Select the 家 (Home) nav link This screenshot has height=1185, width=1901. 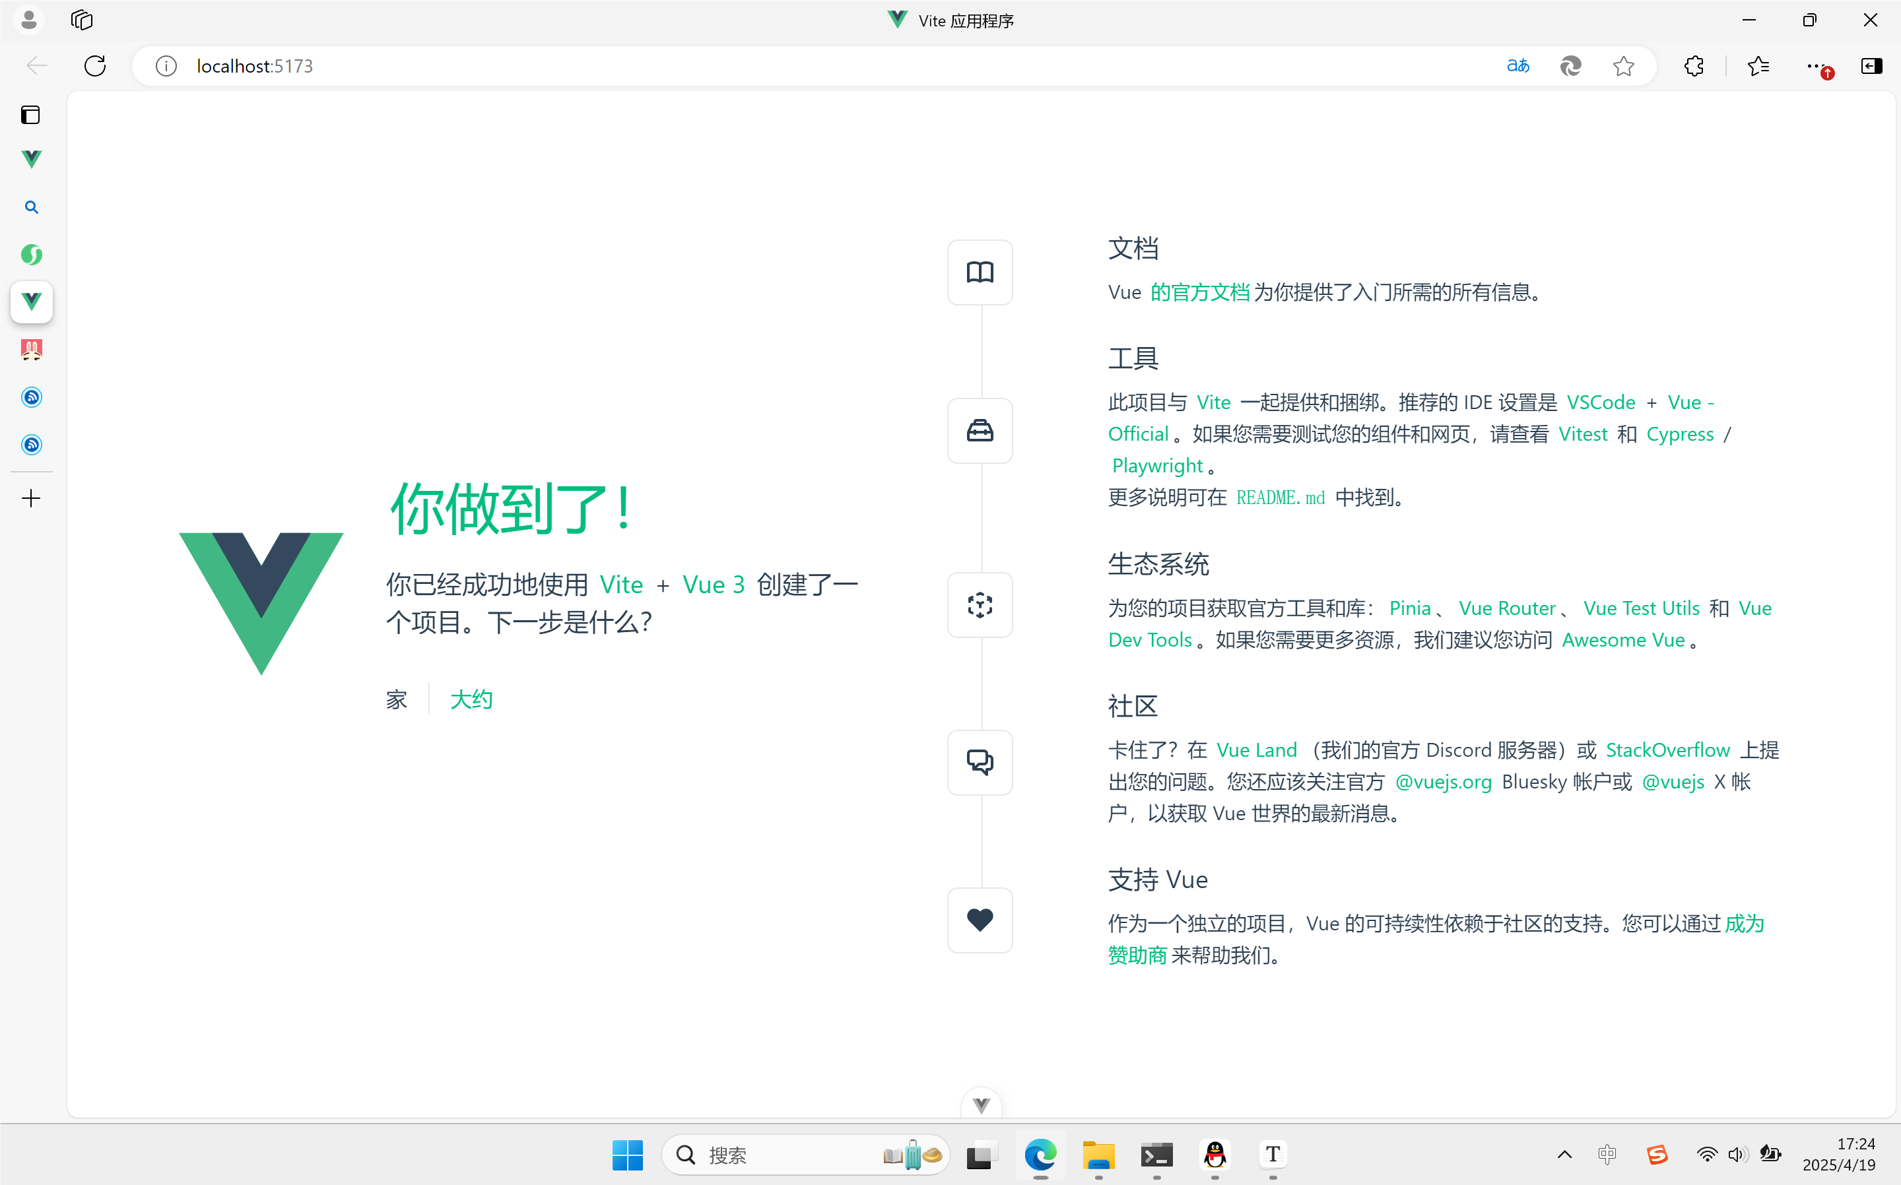click(397, 699)
